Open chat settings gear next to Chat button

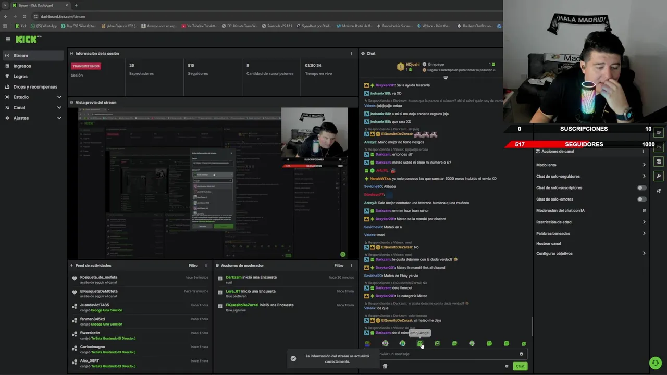507,366
